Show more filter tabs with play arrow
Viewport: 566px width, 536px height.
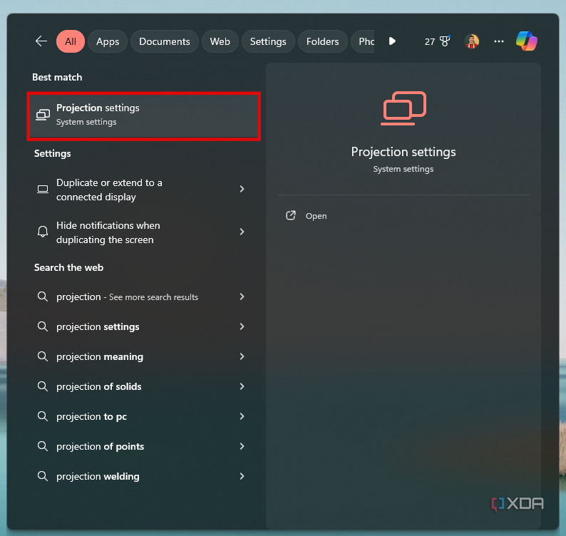(x=392, y=41)
